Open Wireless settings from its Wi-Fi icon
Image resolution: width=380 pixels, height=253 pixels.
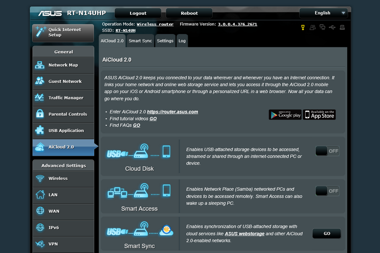point(40,178)
